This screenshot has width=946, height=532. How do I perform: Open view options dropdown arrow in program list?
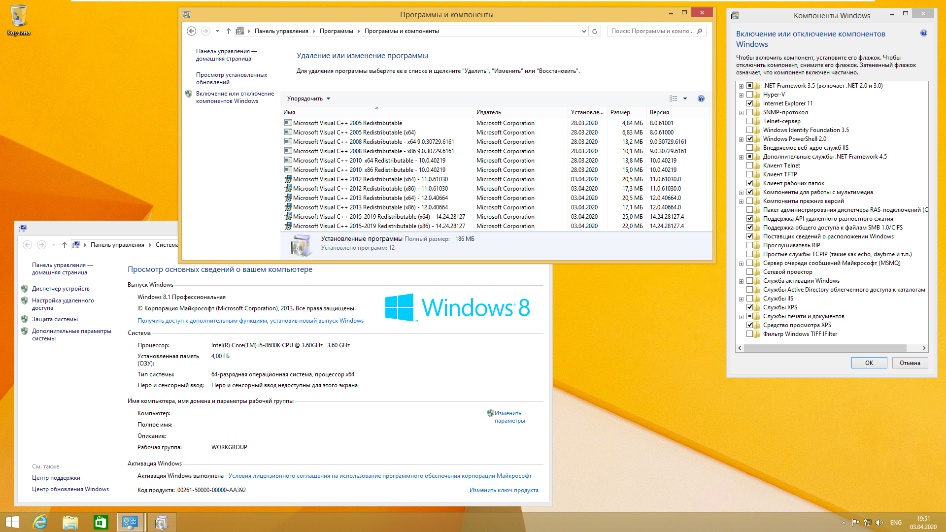point(685,99)
